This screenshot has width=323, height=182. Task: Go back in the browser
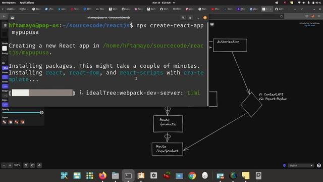4,16
